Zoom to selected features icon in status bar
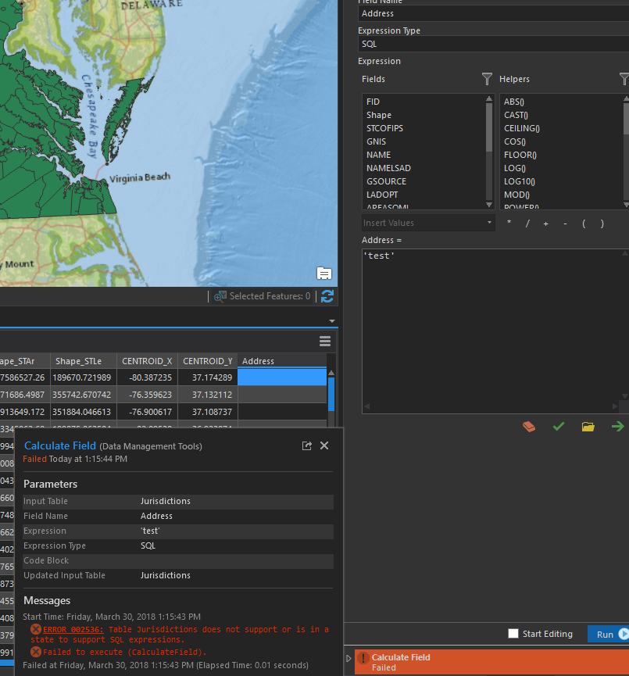 pyautogui.click(x=220, y=296)
